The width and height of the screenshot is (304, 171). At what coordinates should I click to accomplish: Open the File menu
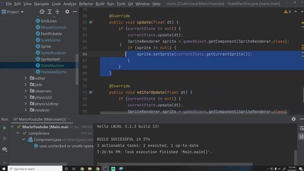coord(9,4)
